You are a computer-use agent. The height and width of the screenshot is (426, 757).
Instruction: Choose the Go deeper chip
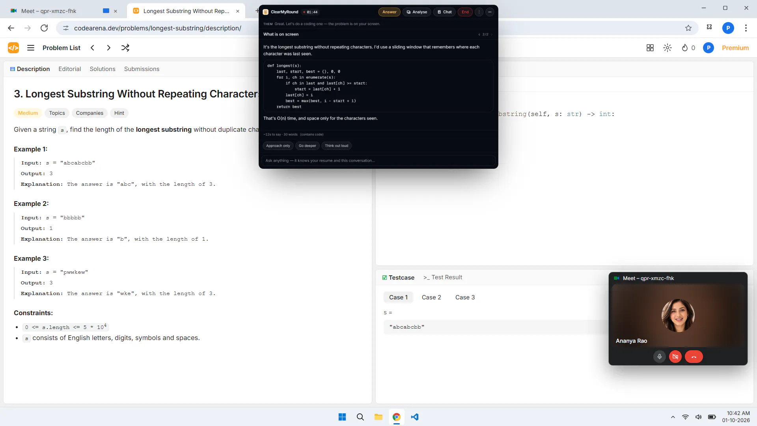pyautogui.click(x=307, y=146)
